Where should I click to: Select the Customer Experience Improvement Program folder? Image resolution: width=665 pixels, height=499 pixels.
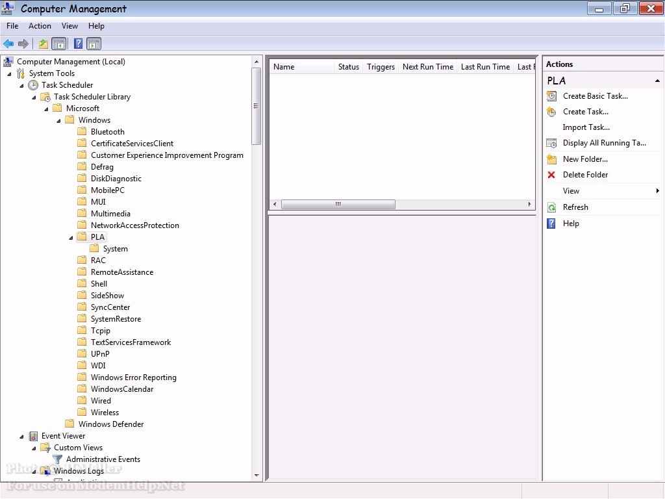tap(167, 155)
